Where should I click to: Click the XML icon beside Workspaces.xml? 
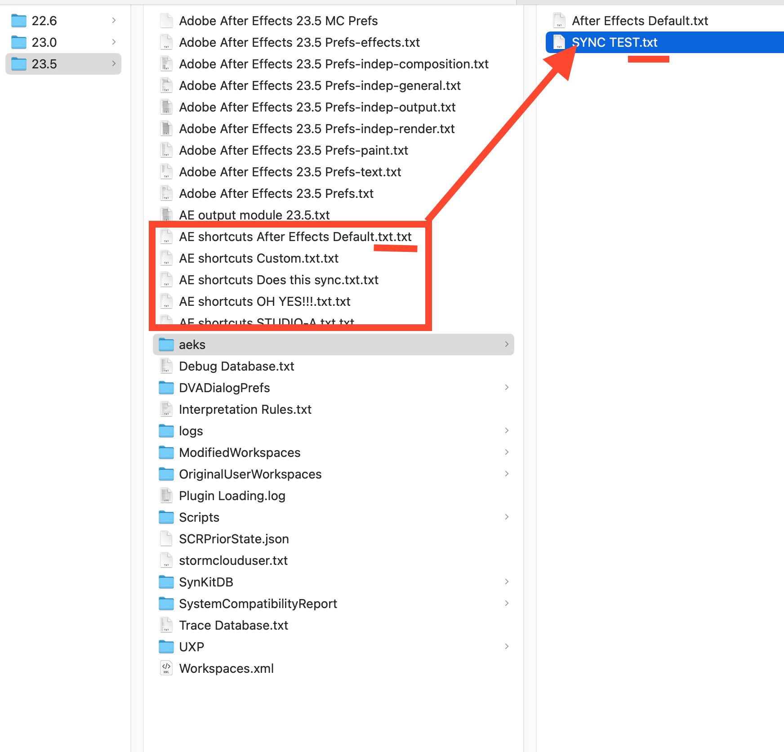click(166, 668)
